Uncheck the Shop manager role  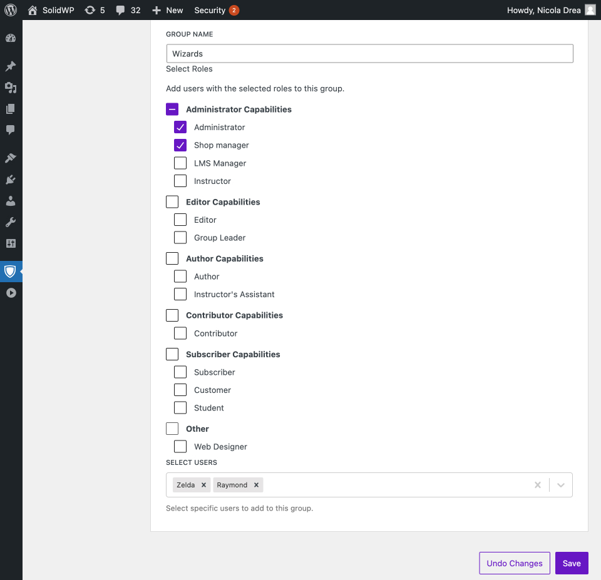(180, 145)
